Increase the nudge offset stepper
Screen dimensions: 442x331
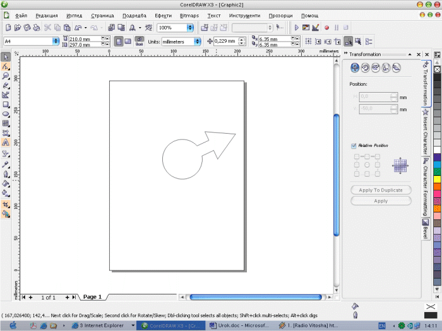(242, 39)
